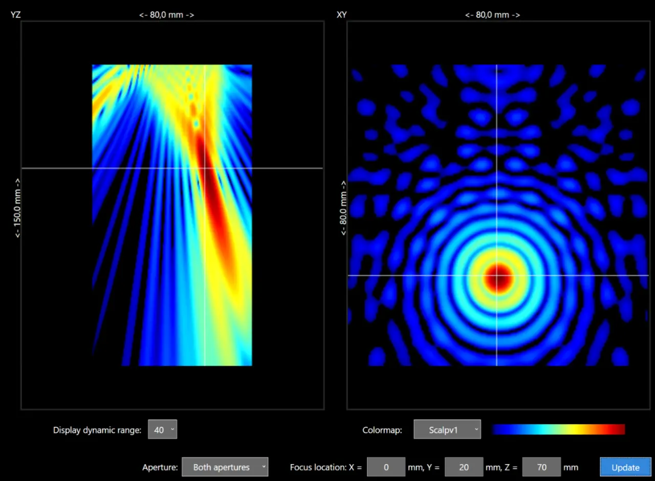Click the XY view title label
This screenshot has height=481, width=655.
341,15
